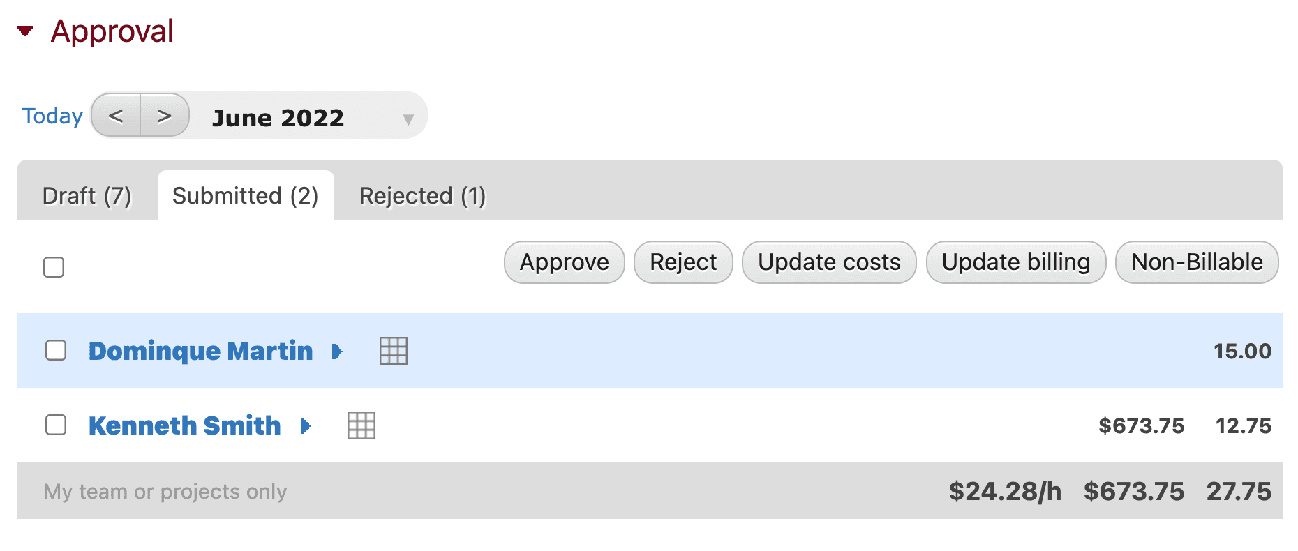Screen dimensions: 1298x551
Task: Open Kenneth Smith's timesheet grid icon
Action: (361, 425)
